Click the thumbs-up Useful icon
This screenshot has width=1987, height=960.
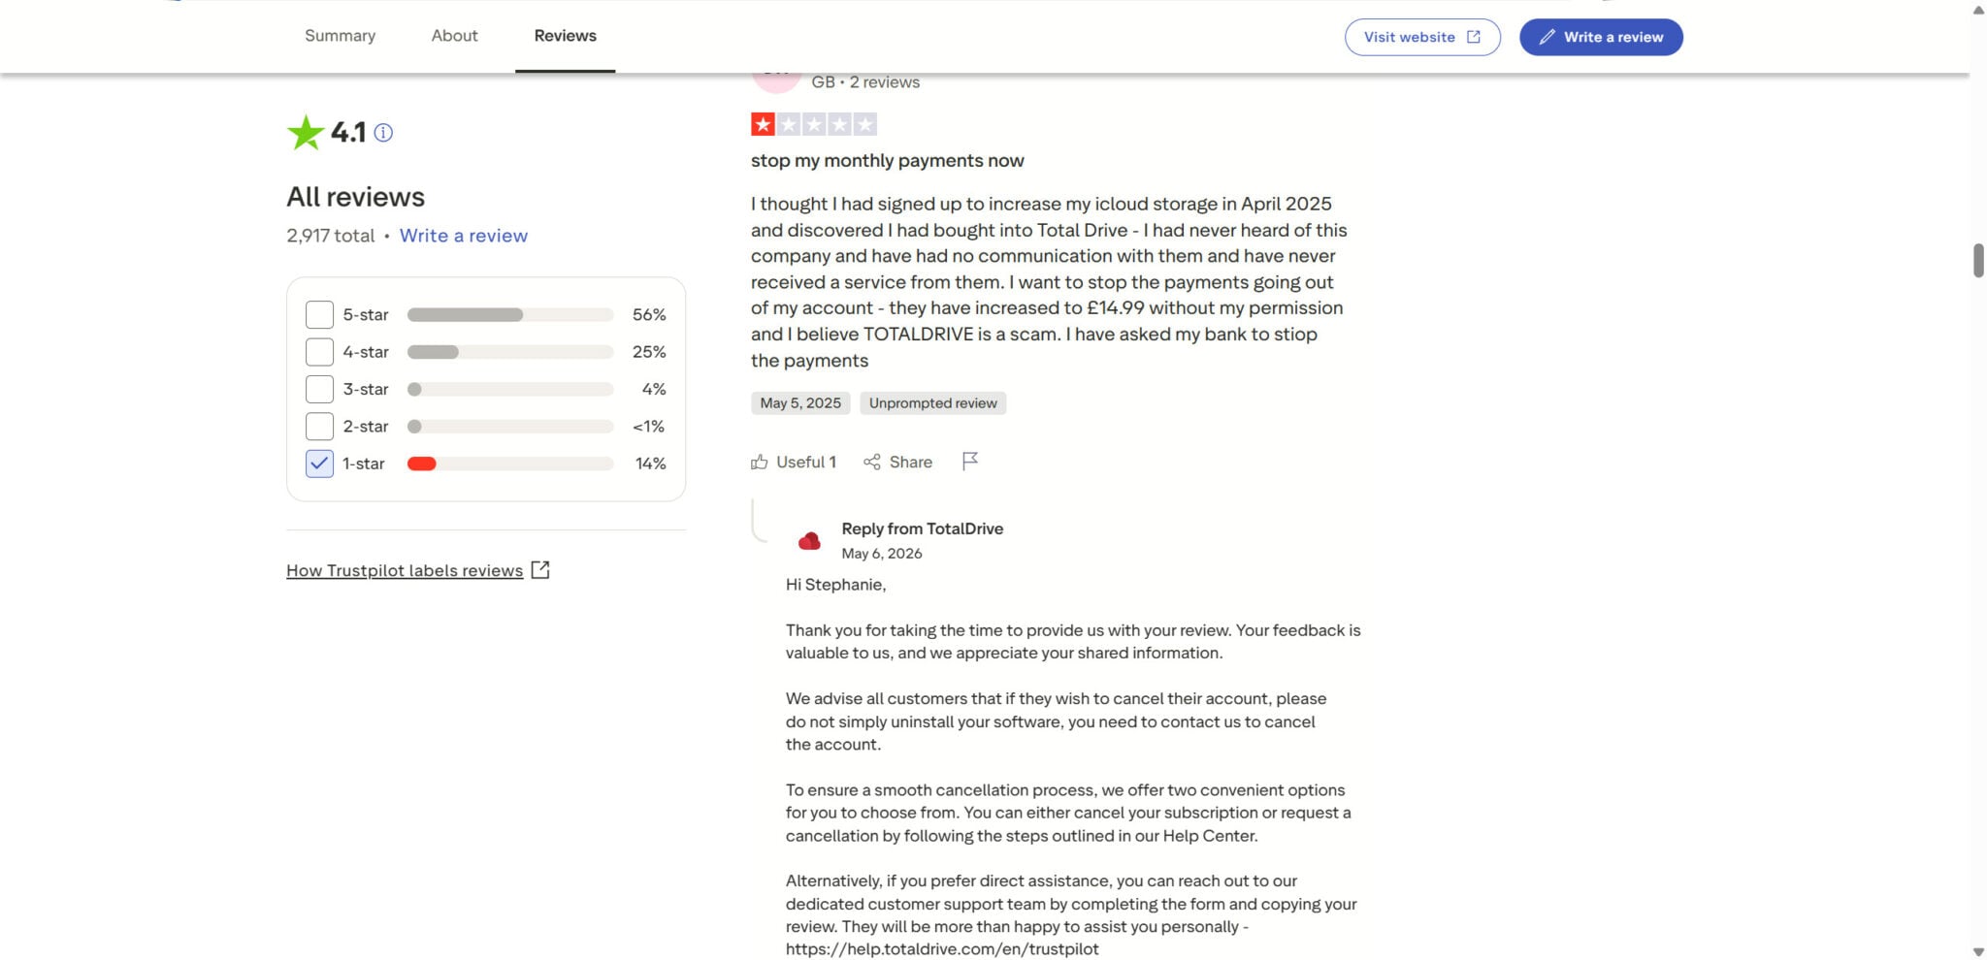[760, 463]
